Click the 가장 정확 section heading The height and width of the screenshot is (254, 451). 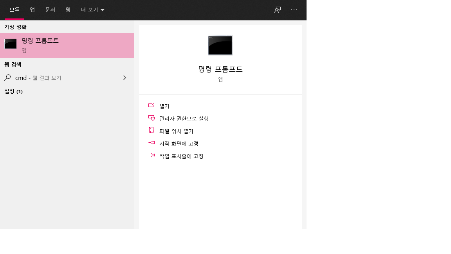(15, 27)
